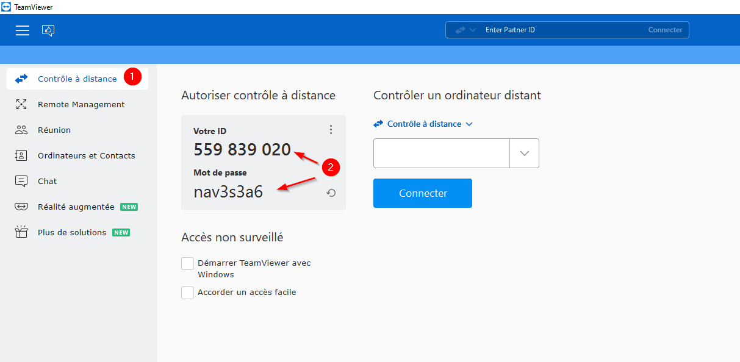Click the Autoriser contrôle à distance heading
740x362 pixels.
point(258,96)
